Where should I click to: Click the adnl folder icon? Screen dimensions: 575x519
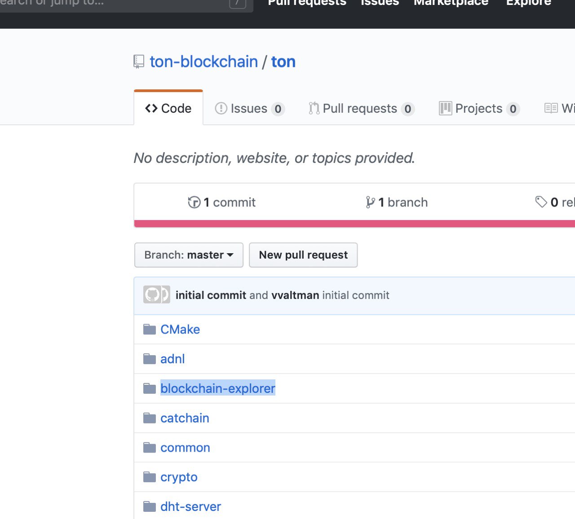click(150, 359)
